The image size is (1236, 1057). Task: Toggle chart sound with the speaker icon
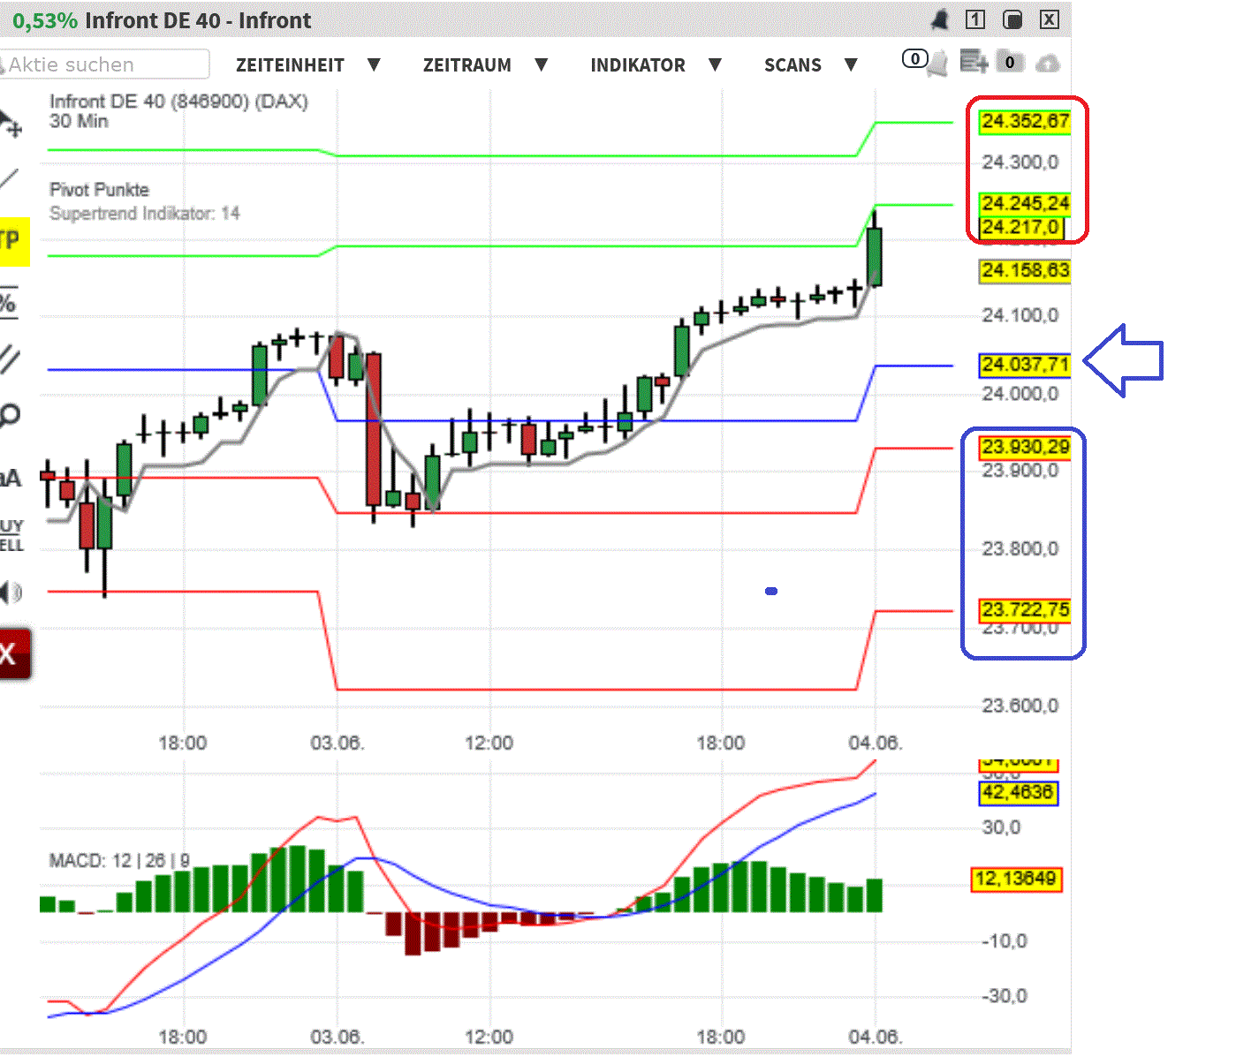point(11,593)
